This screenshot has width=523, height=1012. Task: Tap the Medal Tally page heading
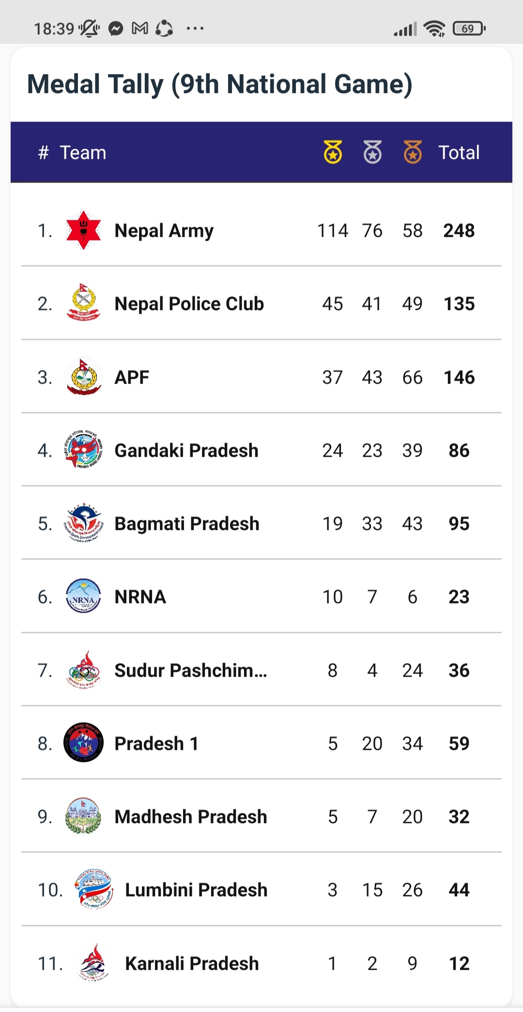click(220, 84)
